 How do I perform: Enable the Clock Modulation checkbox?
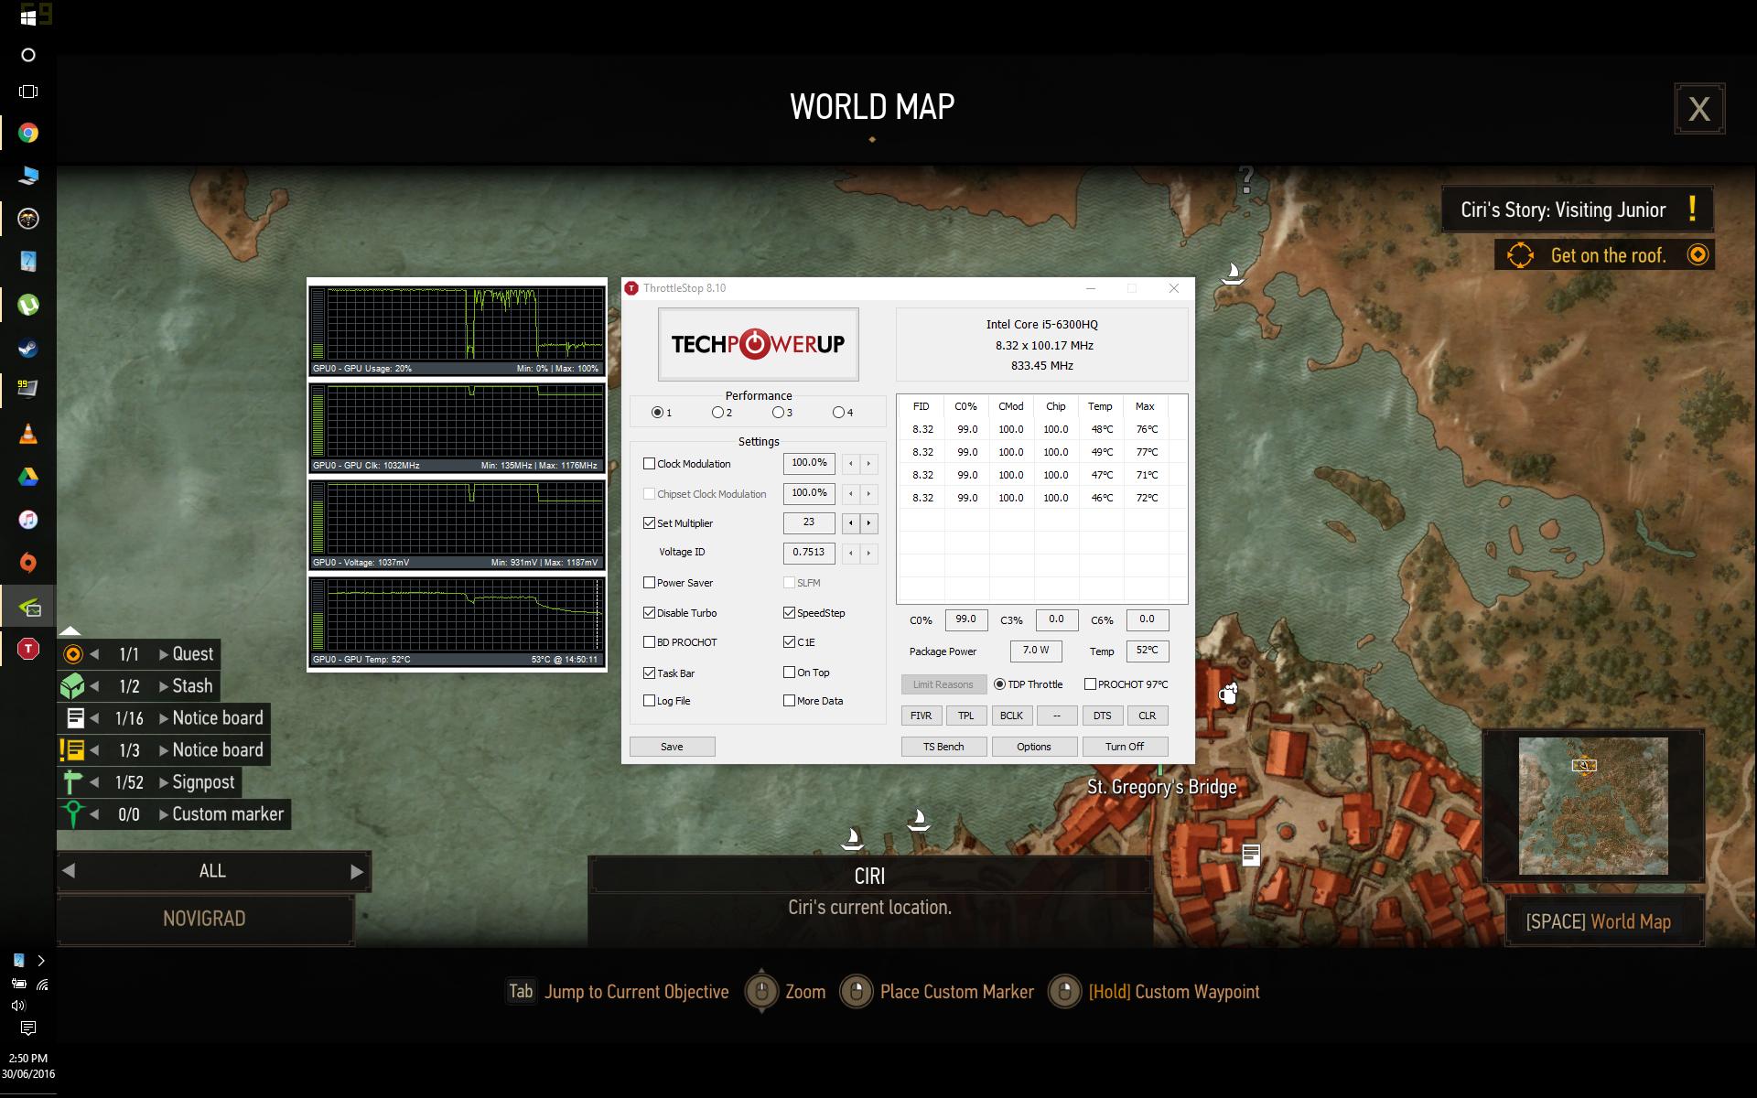tap(649, 464)
